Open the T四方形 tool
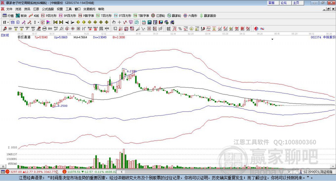 pyautogui.click(x=104, y=16)
